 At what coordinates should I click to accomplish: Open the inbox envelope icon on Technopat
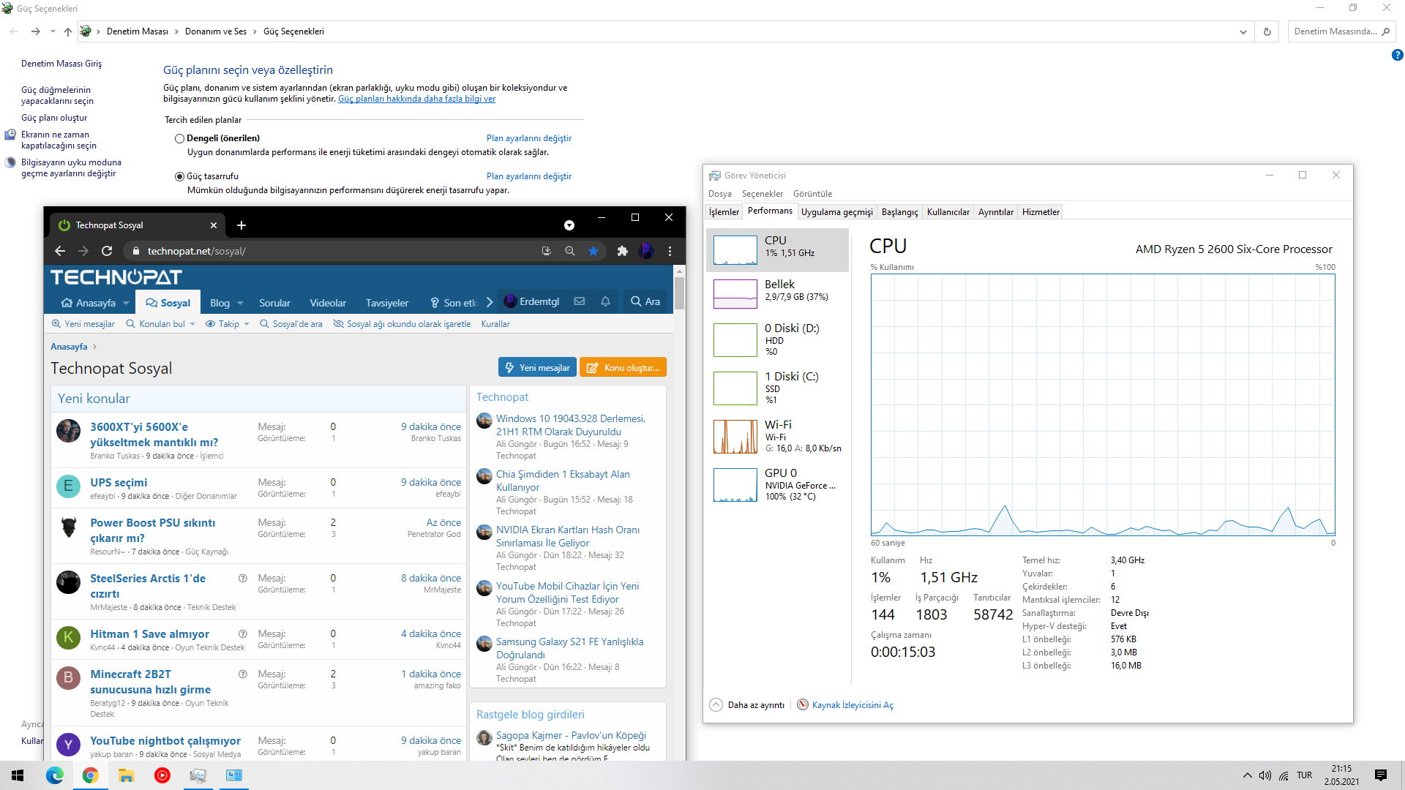579,301
